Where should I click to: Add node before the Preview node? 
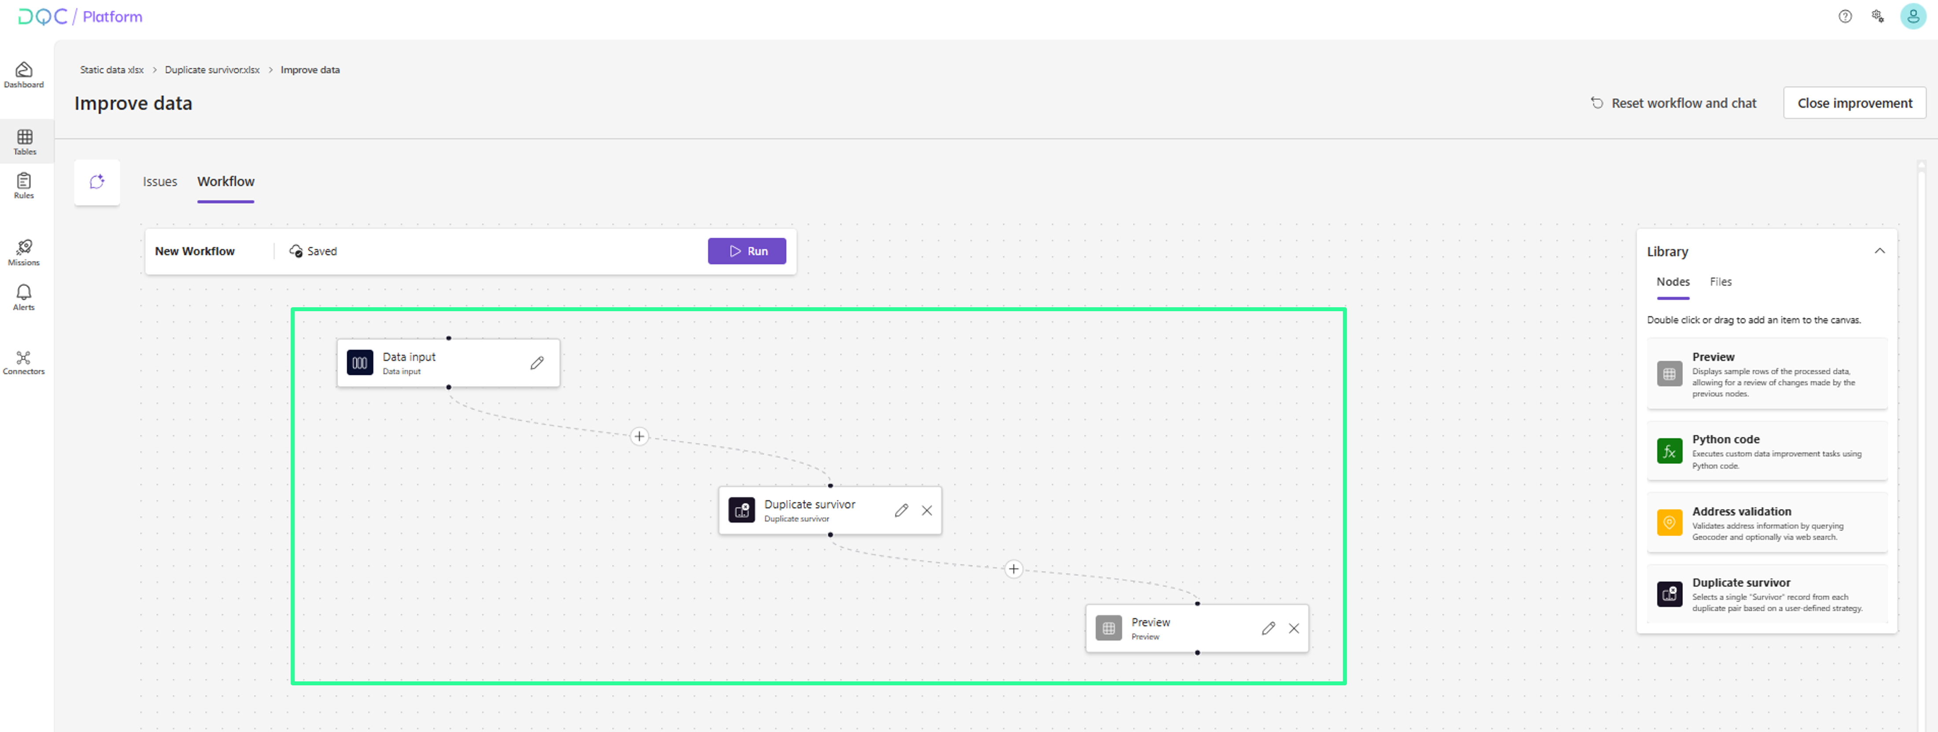(x=1013, y=569)
